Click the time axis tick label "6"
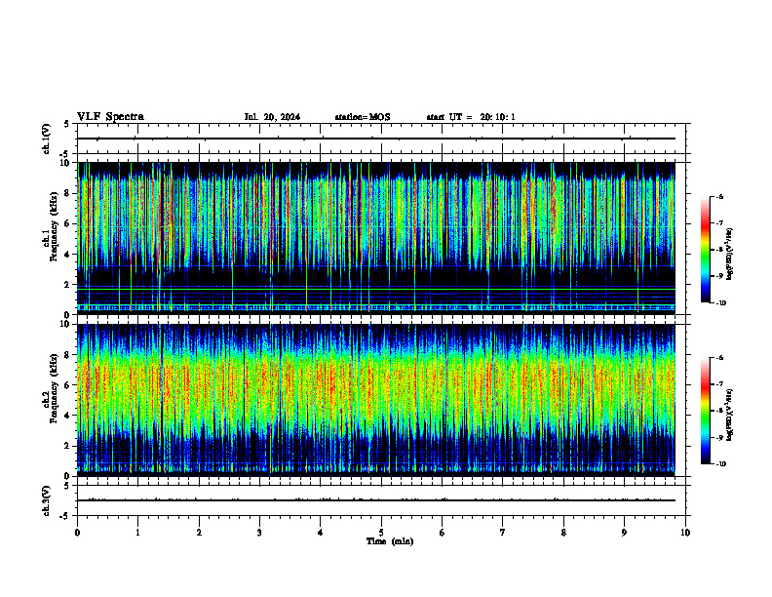772x597 pixels. [x=443, y=533]
